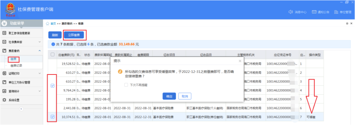Expand the 证明打印 menu chevron
Viewport: 355px width, 126px height.
(40, 73)
